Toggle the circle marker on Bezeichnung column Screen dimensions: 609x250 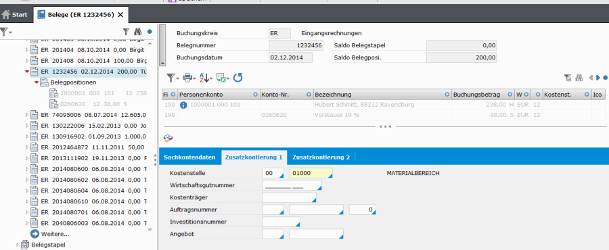(447, 95)
